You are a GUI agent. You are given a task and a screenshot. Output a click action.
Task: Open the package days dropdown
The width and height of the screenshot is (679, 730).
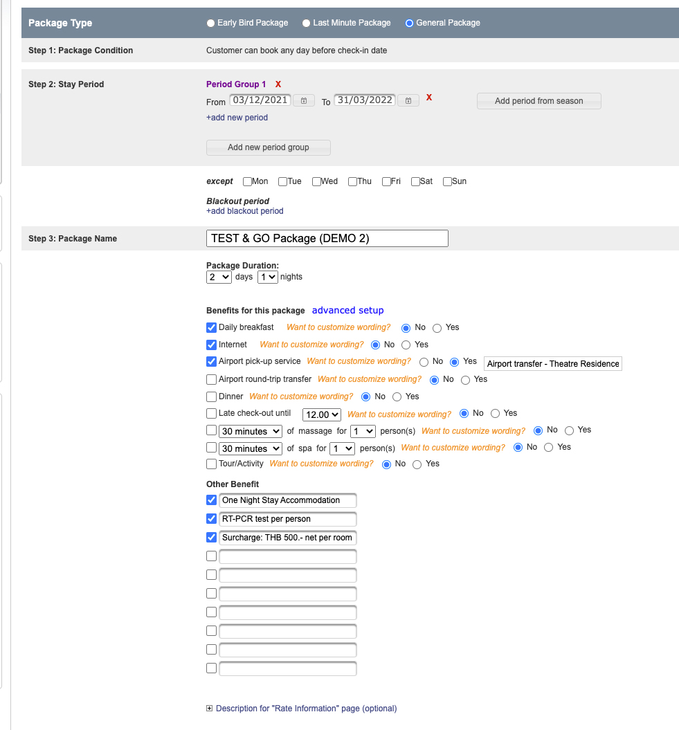pyautogui.click(x=219, y=277)
